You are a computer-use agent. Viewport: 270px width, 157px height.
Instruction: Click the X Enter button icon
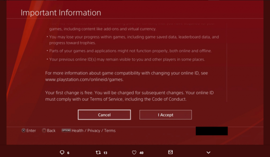pyautogui.click(x=23, y=131)
